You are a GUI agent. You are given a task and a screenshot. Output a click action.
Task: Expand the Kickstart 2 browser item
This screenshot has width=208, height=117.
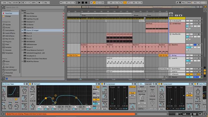point(22,22)
